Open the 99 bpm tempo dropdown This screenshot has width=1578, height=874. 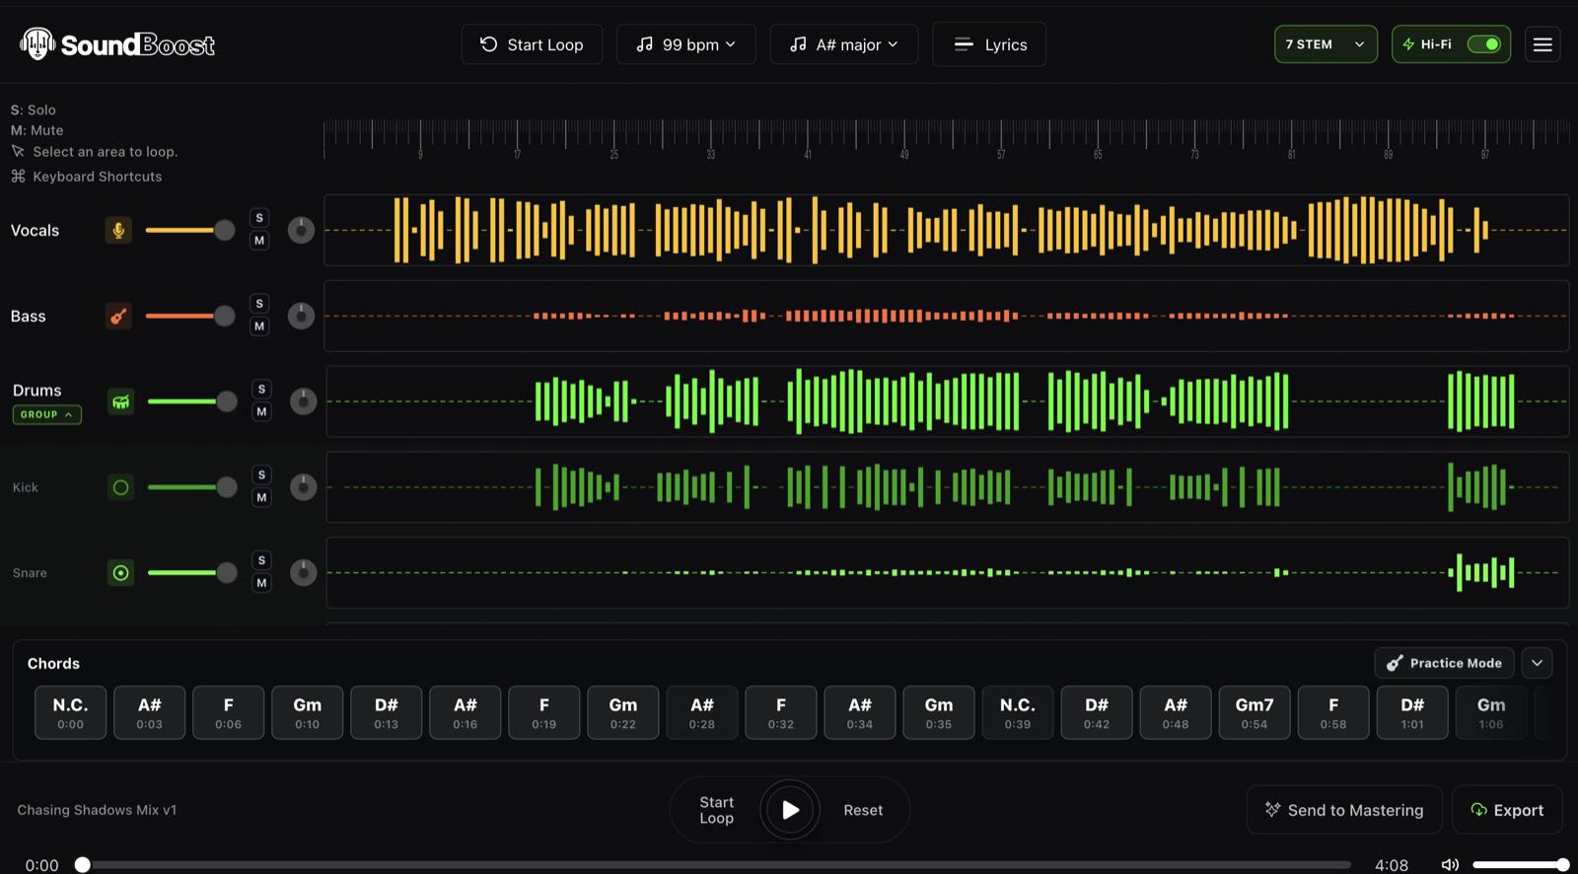pyautogui.click(x=686, y=44)
